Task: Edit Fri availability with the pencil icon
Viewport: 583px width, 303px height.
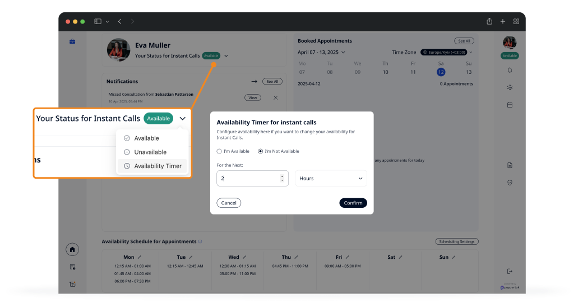Action: [x=347, y=257]
